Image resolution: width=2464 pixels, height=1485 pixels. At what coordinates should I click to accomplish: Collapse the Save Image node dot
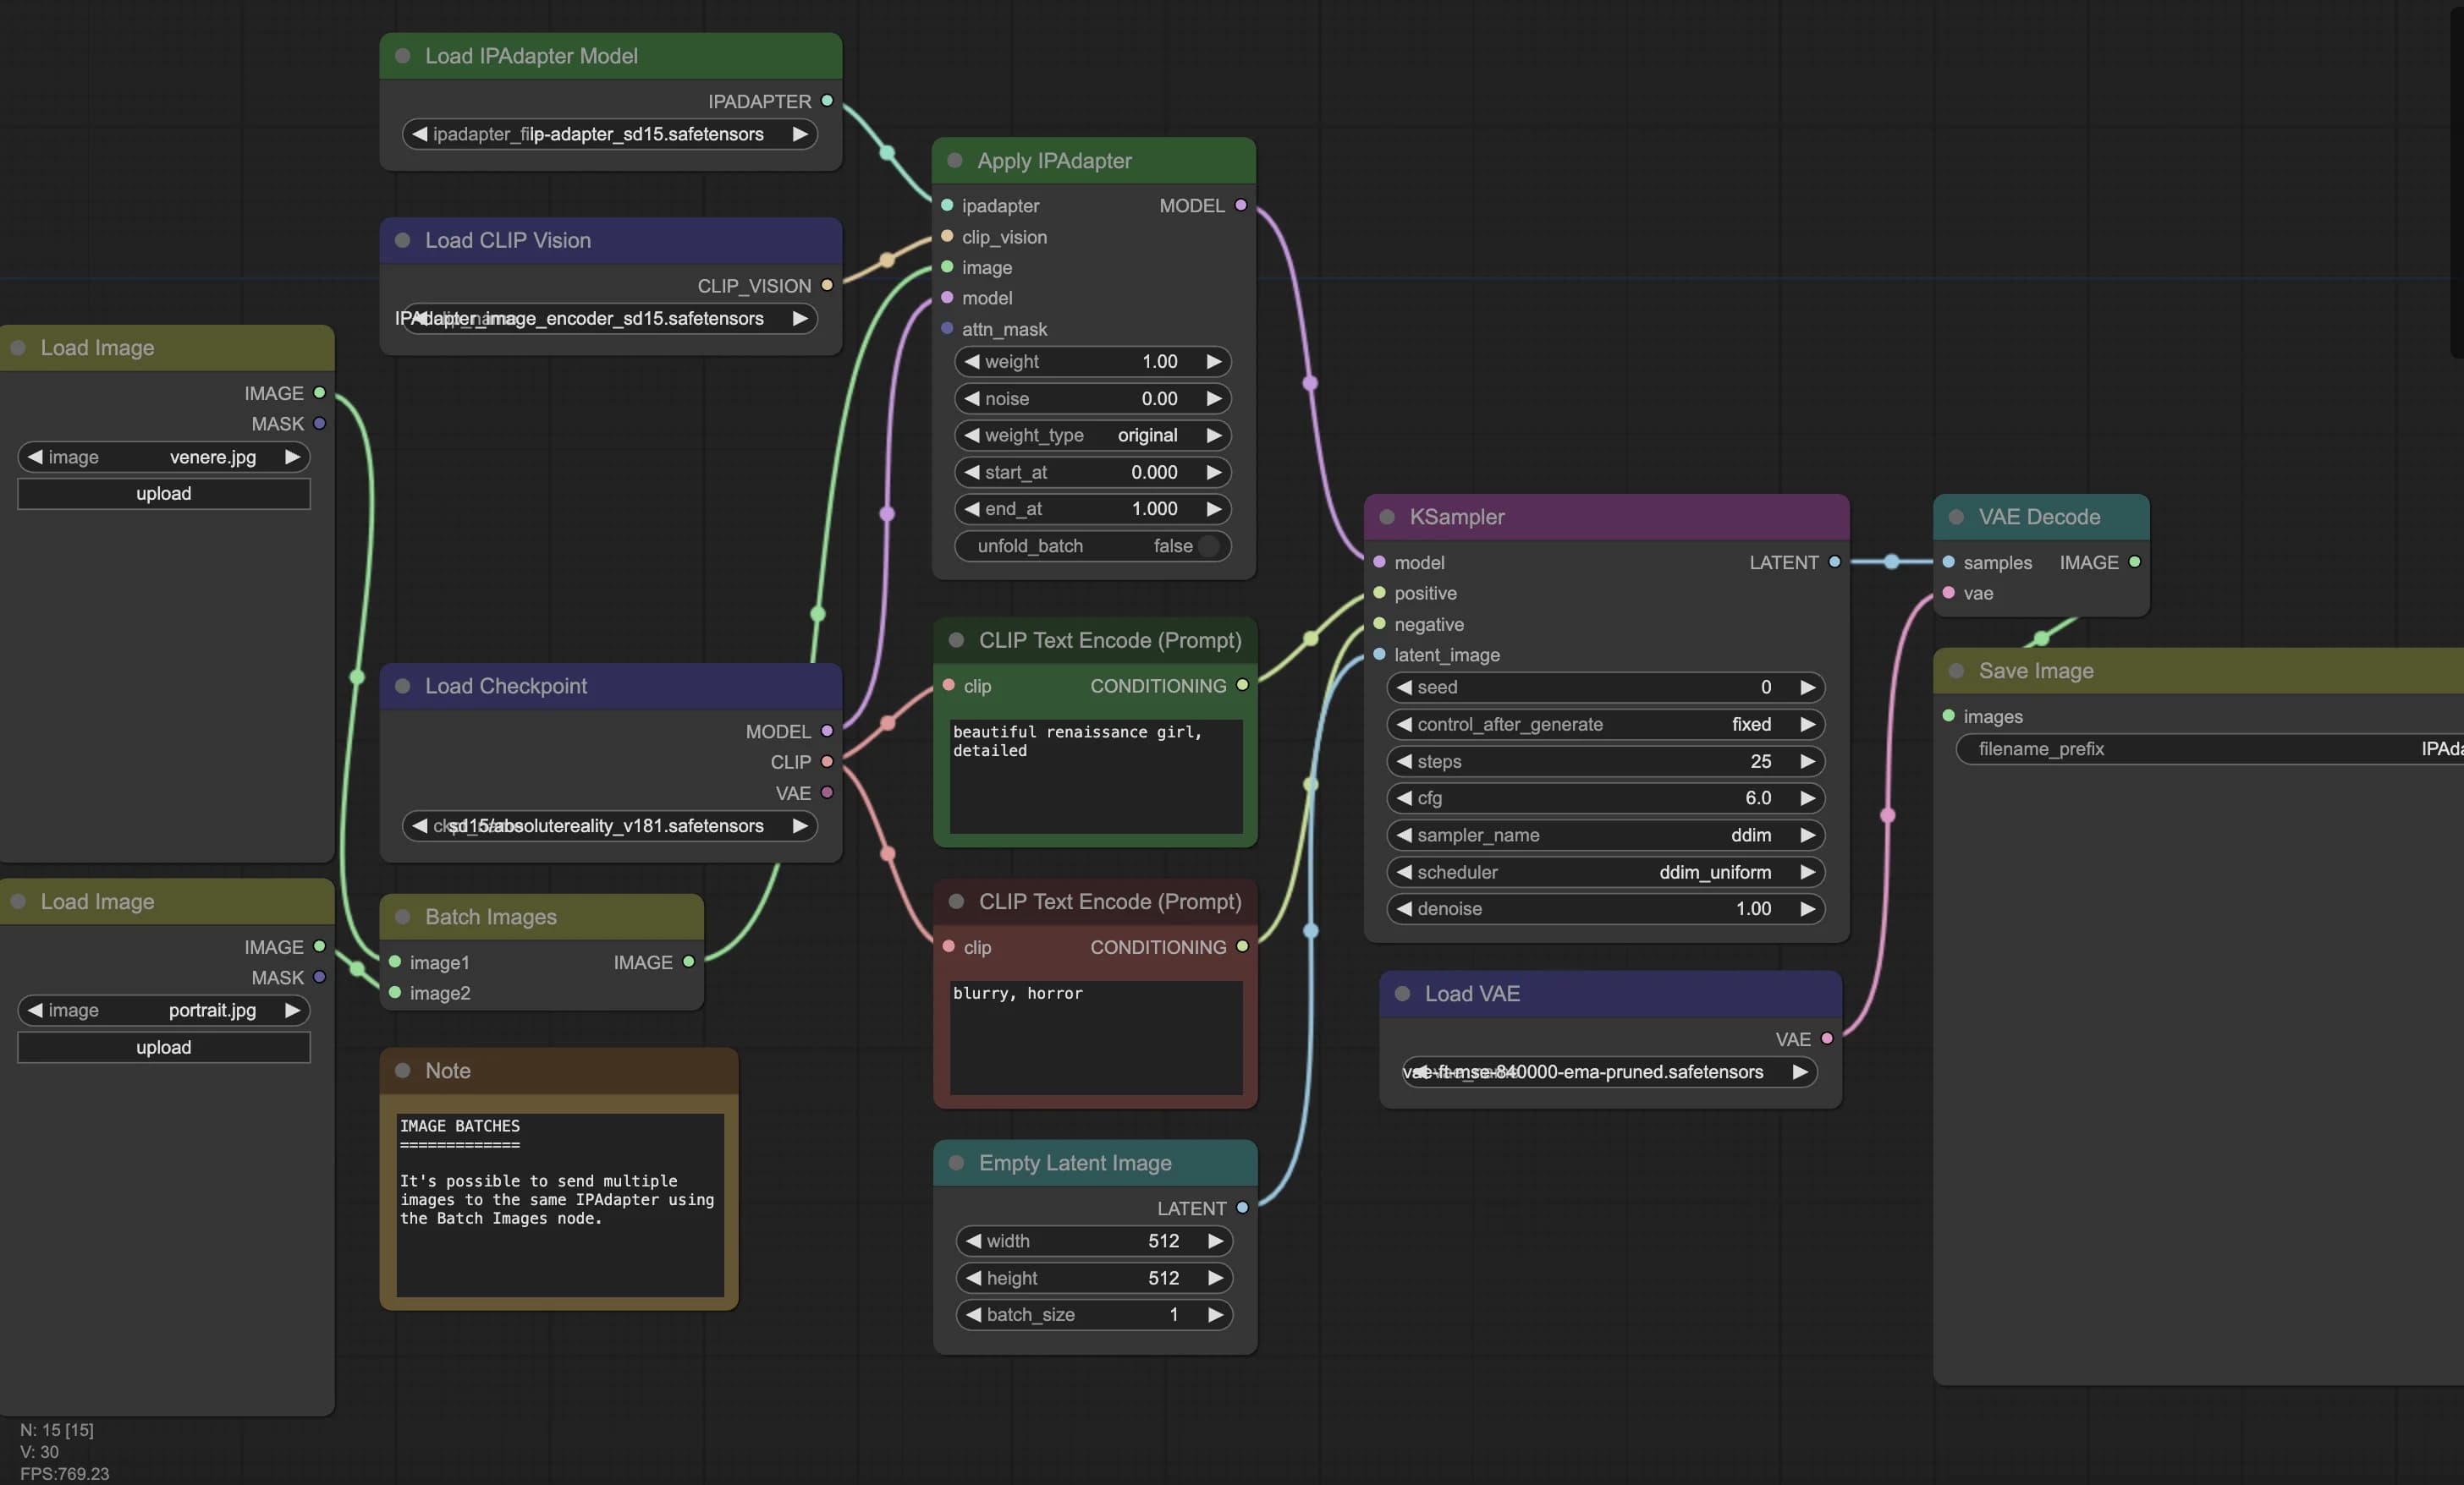1956,671
